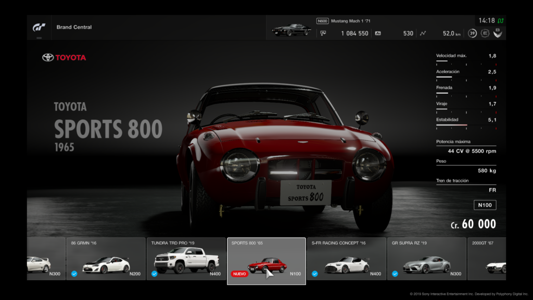
Task: Click the credits balance icon
Action: coord(323,33)
